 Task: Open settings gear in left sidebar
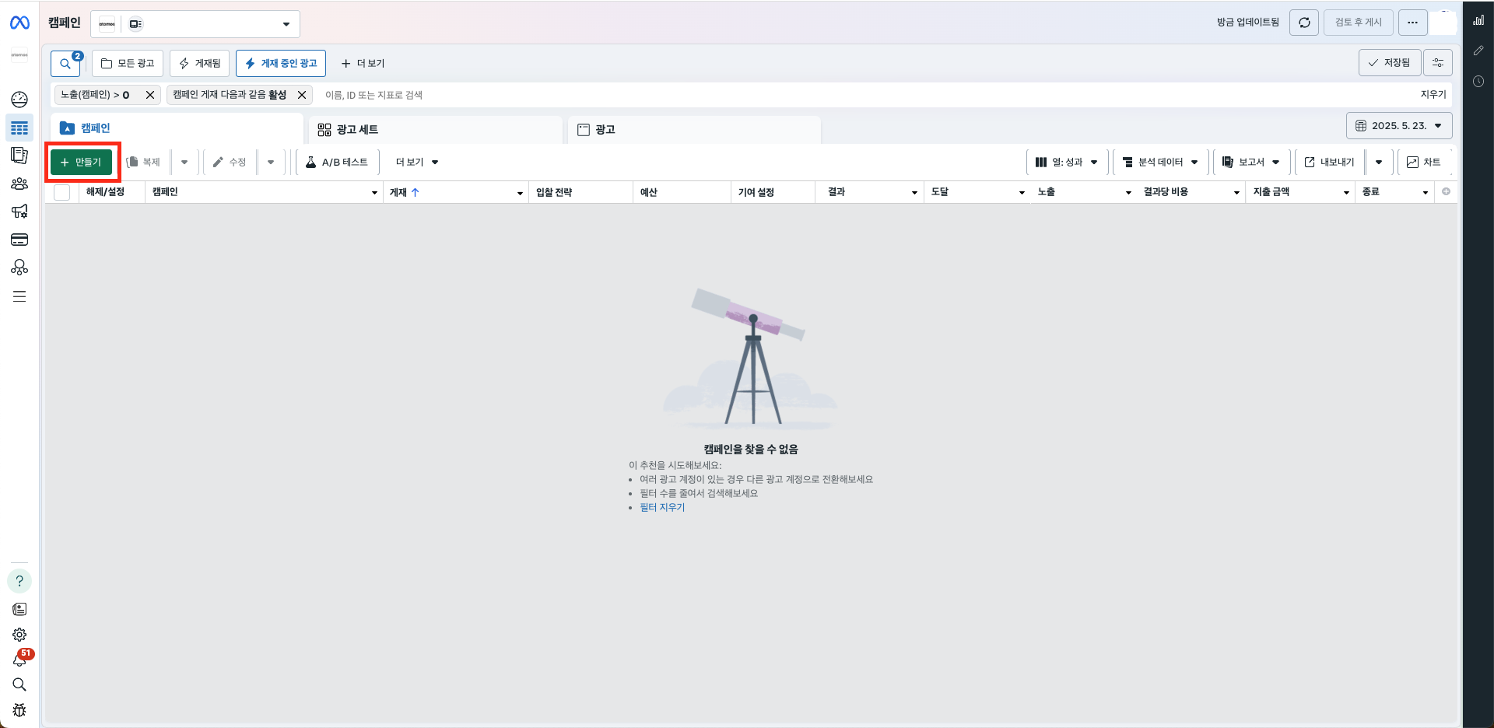pos(19,635)
